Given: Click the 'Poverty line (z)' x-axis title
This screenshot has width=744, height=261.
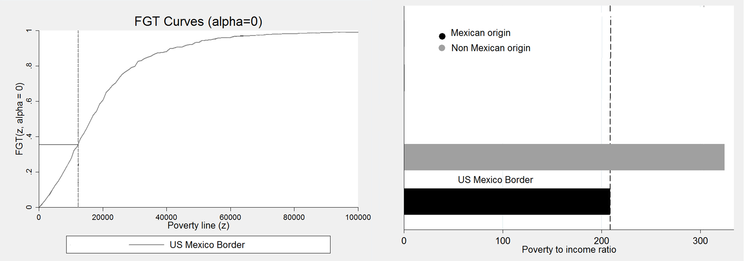Looking at the screenshot, I should pyautogui.click(x=198, y=226).
